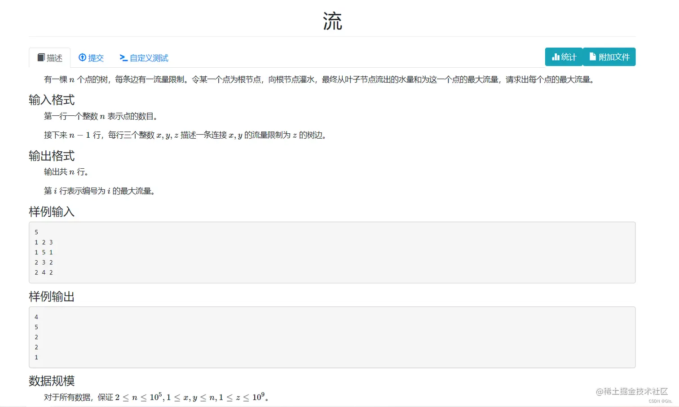This screenshot has width=679, height=407.
Task: Click the 统计 button
Action: coord(564,57)
